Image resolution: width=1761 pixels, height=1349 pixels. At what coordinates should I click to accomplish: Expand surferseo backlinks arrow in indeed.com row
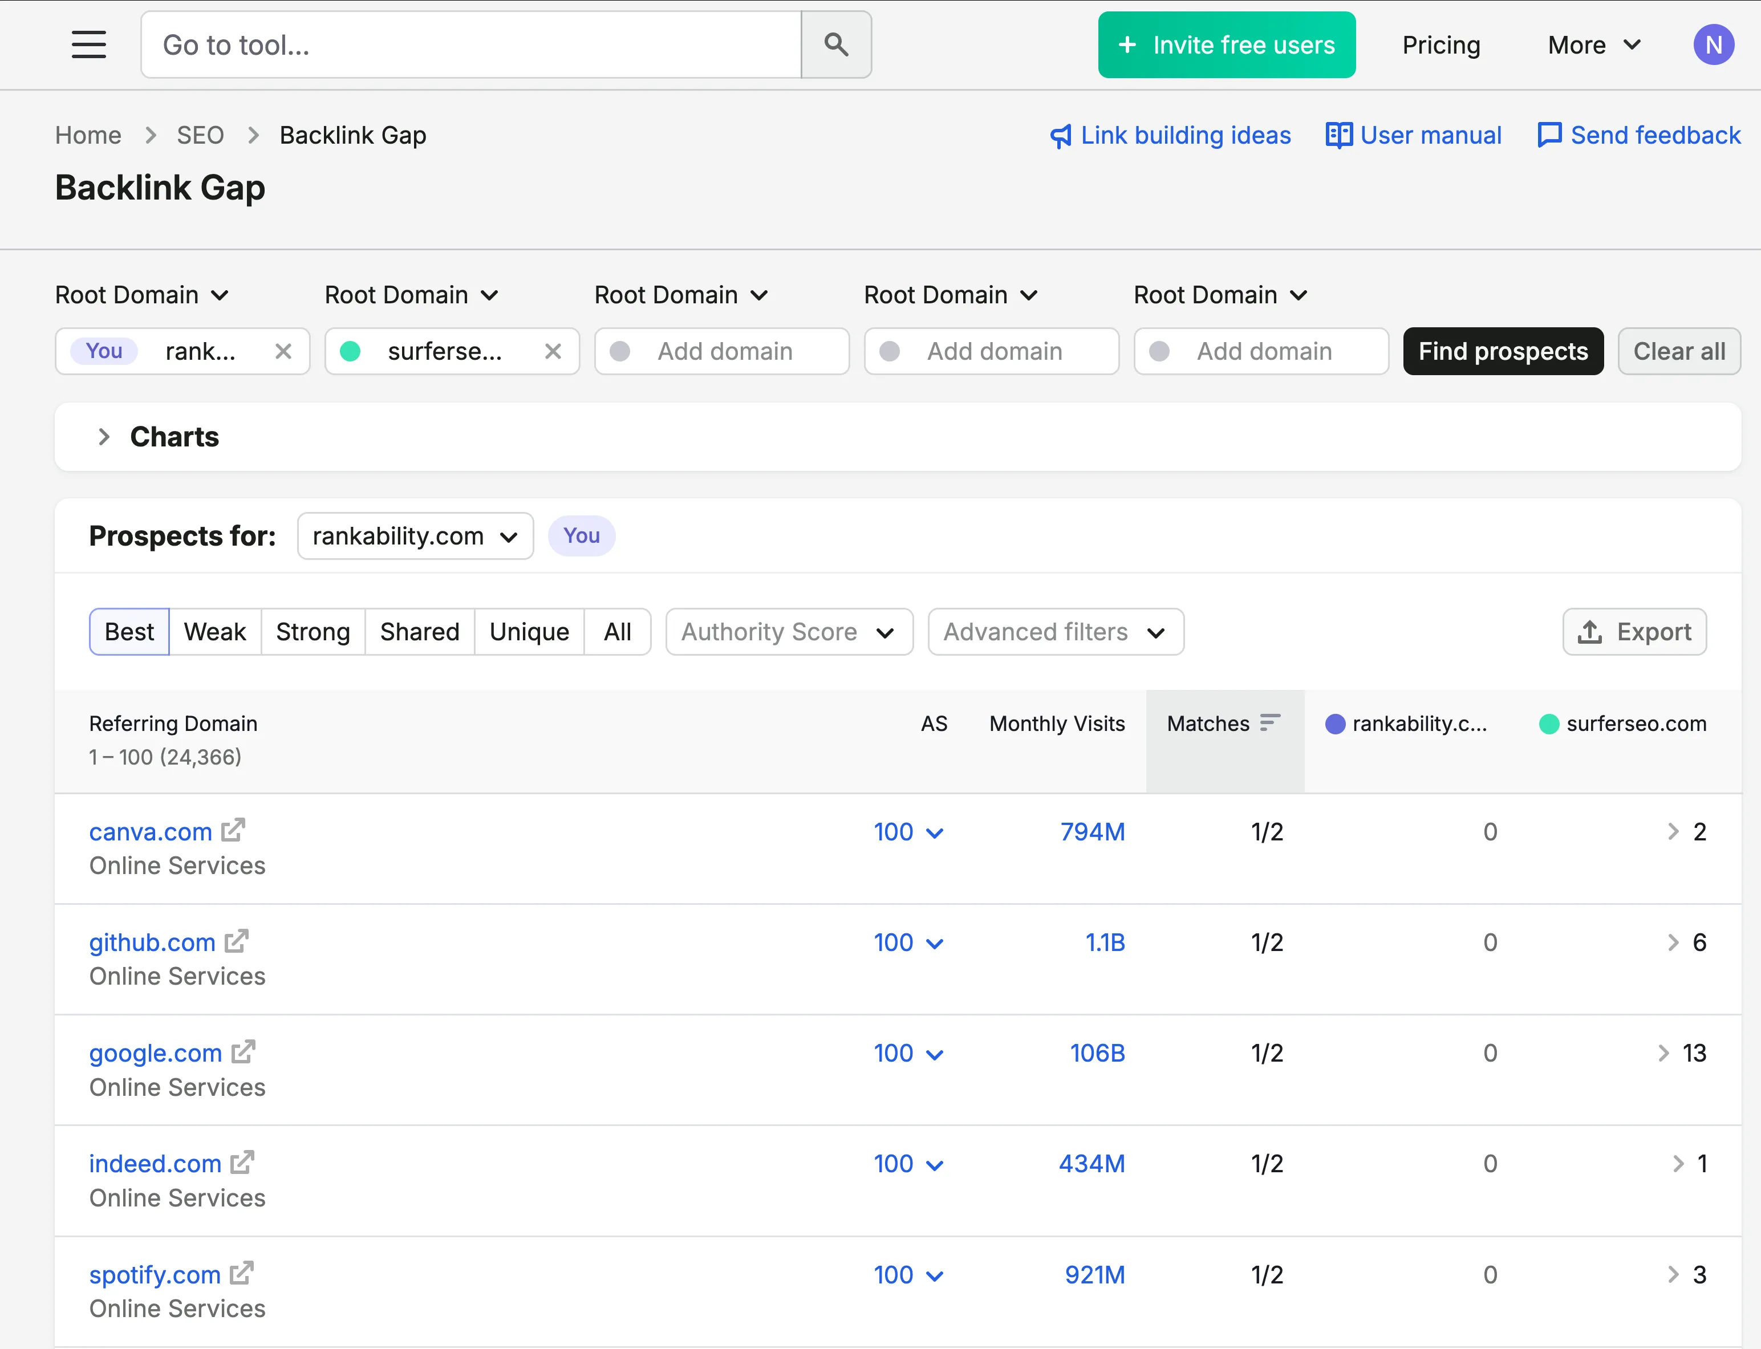[1678, 1164]
